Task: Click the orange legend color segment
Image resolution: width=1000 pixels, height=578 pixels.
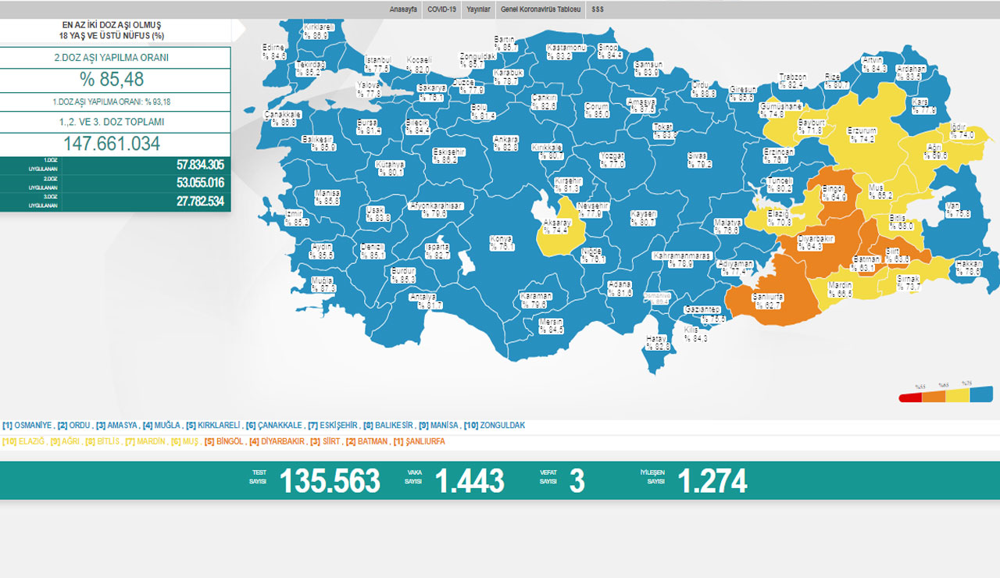Action: click(934, 396)
